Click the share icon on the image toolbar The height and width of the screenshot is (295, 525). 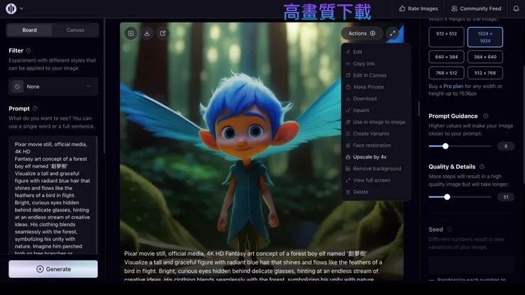[162, 33]
